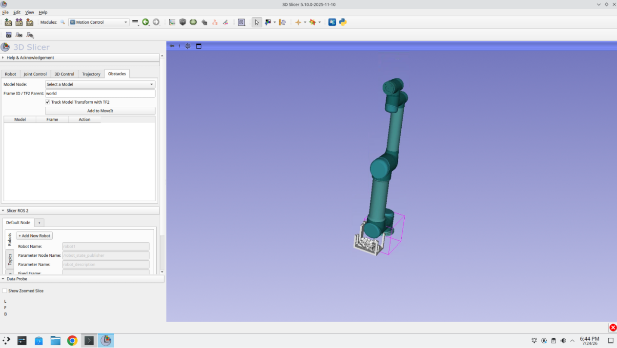
Task: Switch to the Trajectory tab
Action: coord(91,74)
